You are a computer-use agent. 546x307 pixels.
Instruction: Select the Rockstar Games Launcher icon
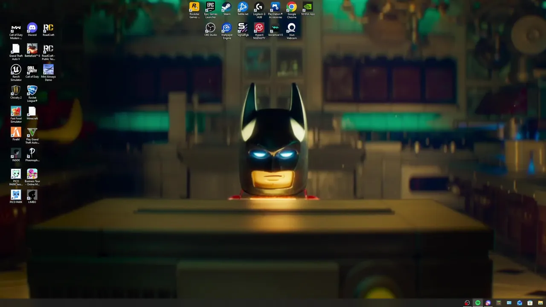pos(194,10)
